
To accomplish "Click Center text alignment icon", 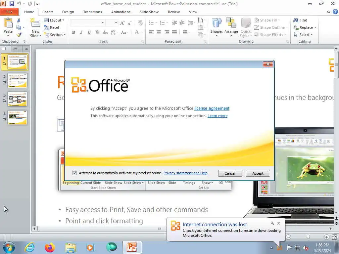I will click(x=159, y=32).
